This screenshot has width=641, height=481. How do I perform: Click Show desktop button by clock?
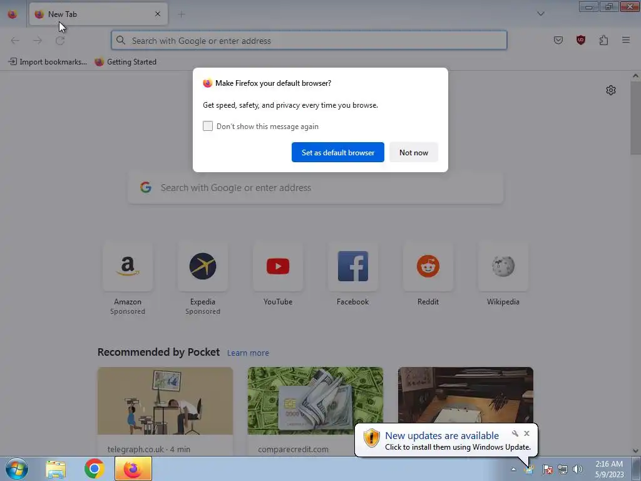pos(637,468)
